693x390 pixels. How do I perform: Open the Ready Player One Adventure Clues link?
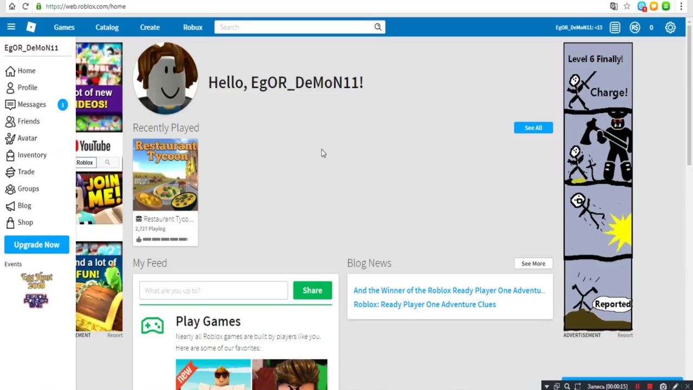click(x=424, y=304)
